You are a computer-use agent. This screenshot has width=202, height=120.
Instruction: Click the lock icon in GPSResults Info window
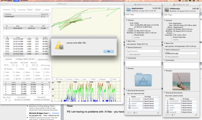click(x=197, y=115)
